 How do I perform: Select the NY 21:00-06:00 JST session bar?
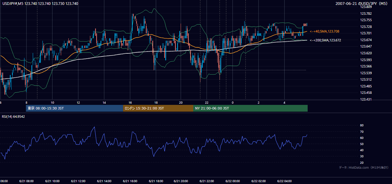(250, 108)
